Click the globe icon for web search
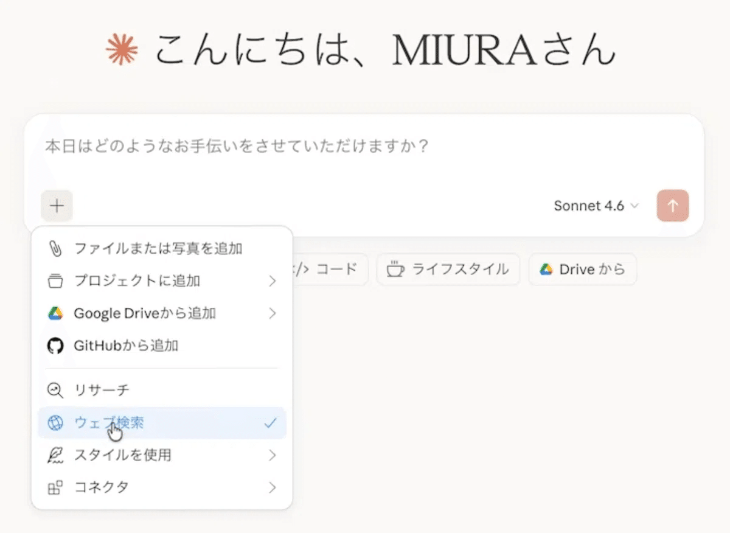The height and width of the screenshot is (533, 730). [x=55, y=423]
